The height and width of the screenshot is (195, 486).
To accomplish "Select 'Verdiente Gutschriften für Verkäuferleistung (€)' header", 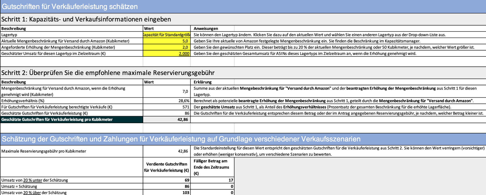I will [x=167, y=167].
